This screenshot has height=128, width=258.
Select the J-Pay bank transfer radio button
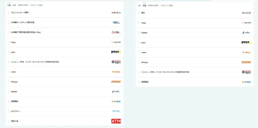point(9,32)
